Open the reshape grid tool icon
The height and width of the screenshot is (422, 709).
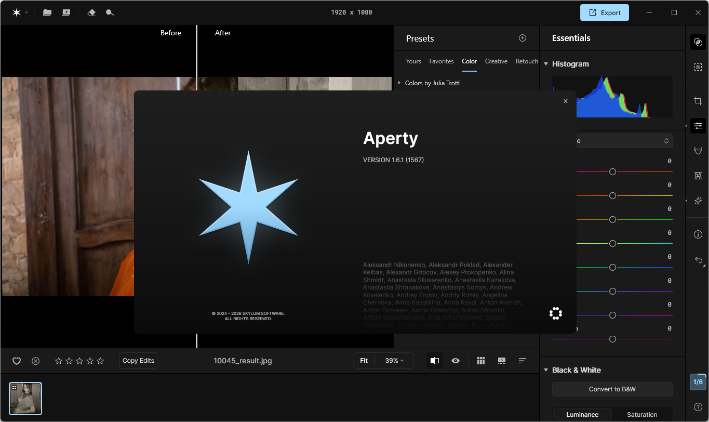tap(698, 176)
